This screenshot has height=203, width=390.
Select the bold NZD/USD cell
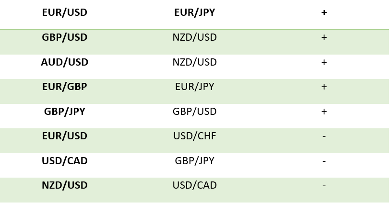[x=65, y=185]
